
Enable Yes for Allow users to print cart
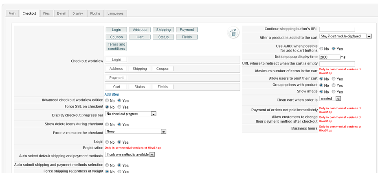pyautogui.click(x=334, y=79)
